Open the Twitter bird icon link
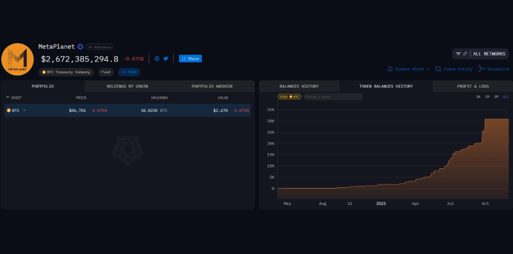This screenshot has width=513, height=254. coord(166,59)
